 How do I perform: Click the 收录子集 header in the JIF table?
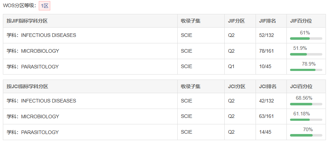201,21
